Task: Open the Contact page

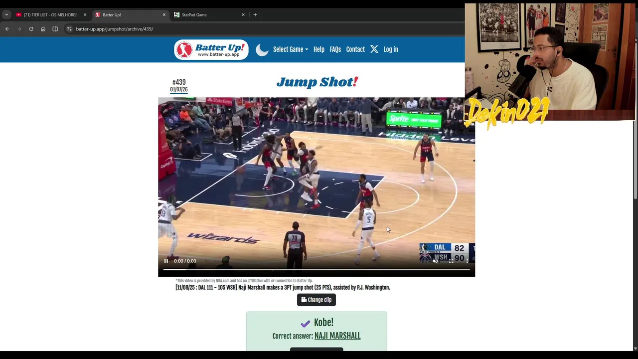Action: click(355, 49)
